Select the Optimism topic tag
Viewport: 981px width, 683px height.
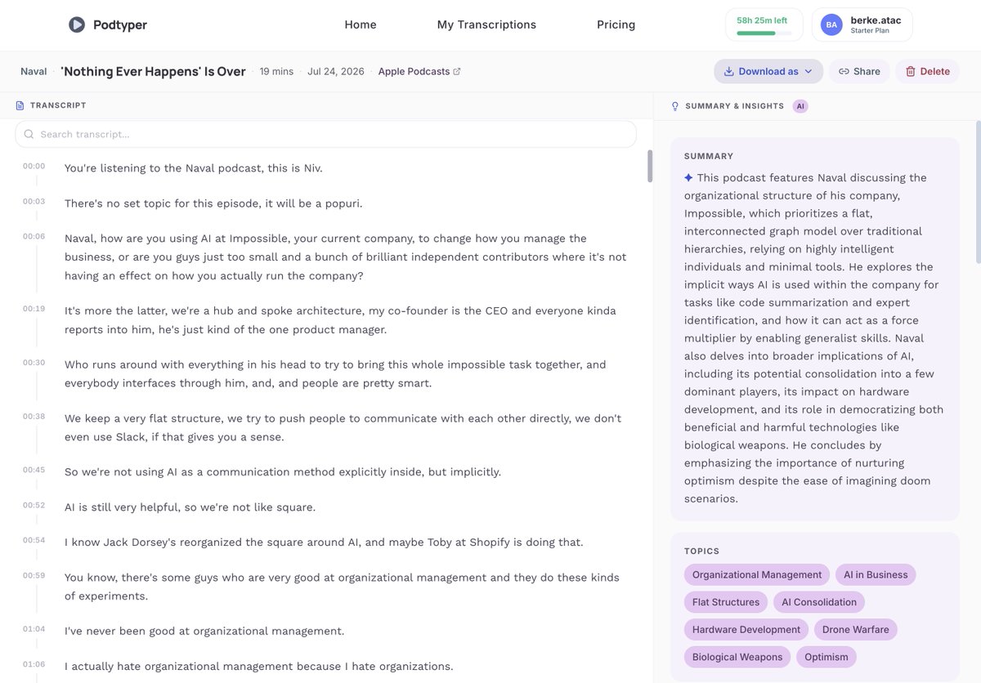coord(826,657)
